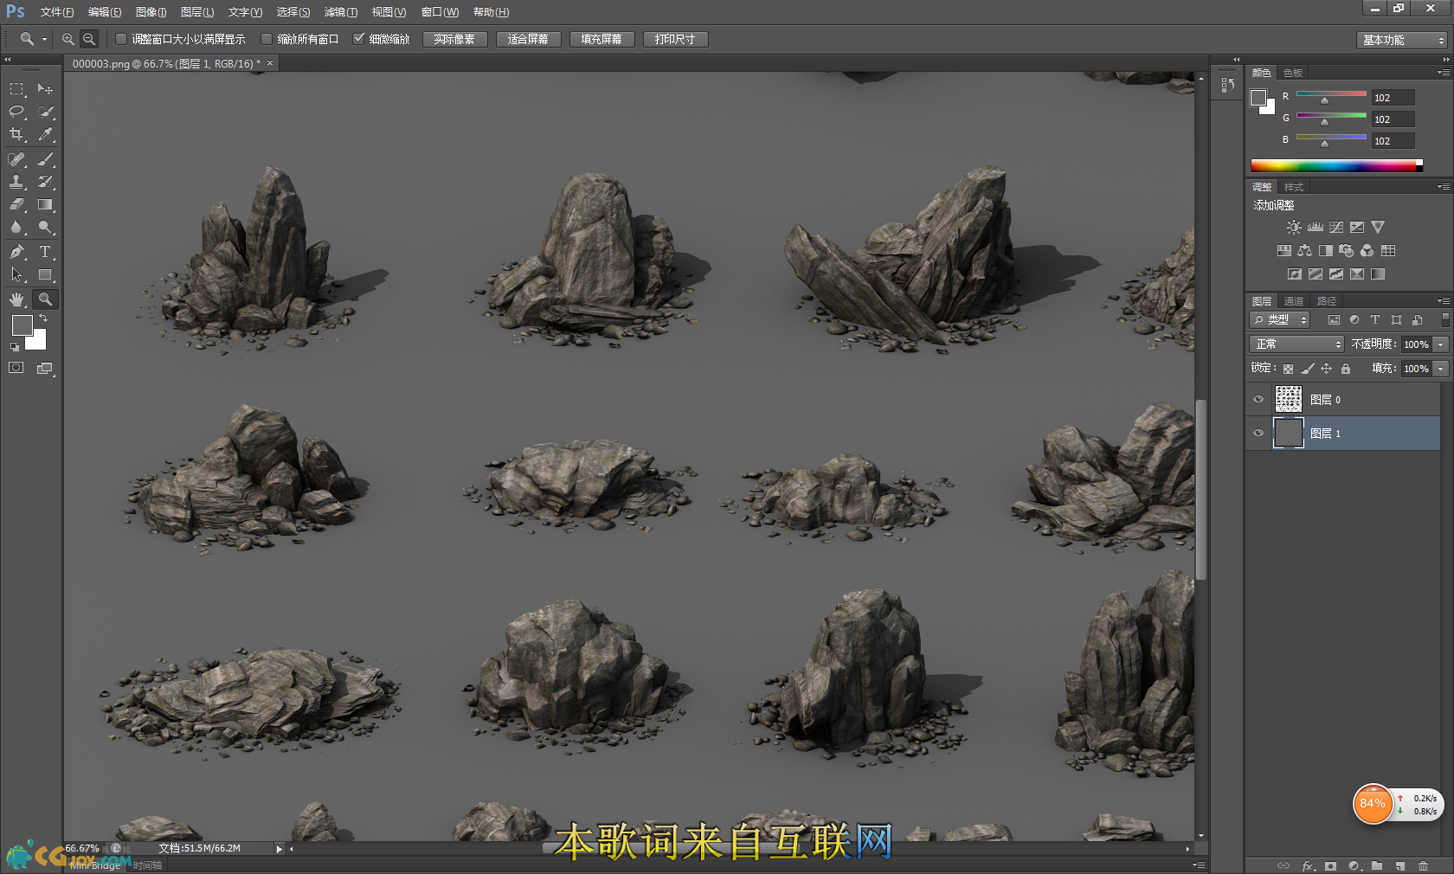
Task: Change the screen mode
Action: (45, 368)
